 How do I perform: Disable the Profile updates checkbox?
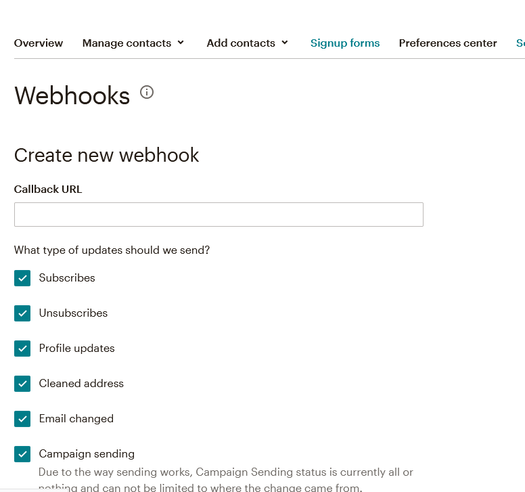(22, 349)
